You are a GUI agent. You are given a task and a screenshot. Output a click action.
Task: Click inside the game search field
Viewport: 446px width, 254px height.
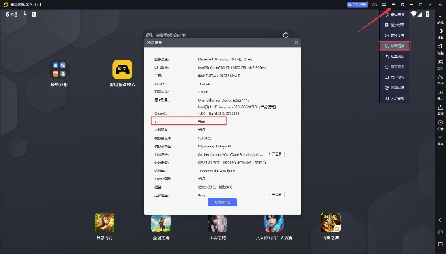[217, 36]
